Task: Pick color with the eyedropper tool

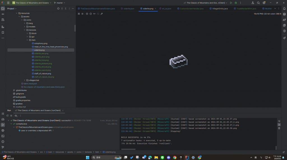Action: [102, 14]
